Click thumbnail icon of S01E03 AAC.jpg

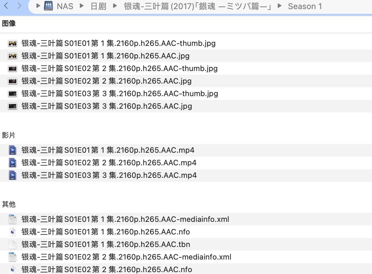[x=13, y=106]
